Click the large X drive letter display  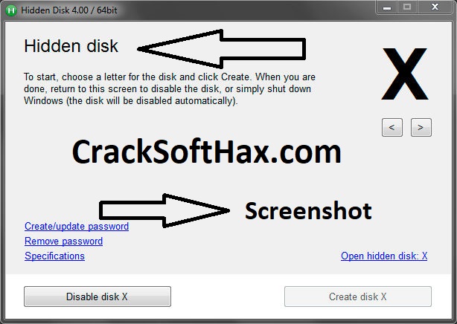(x=405, y=74)
